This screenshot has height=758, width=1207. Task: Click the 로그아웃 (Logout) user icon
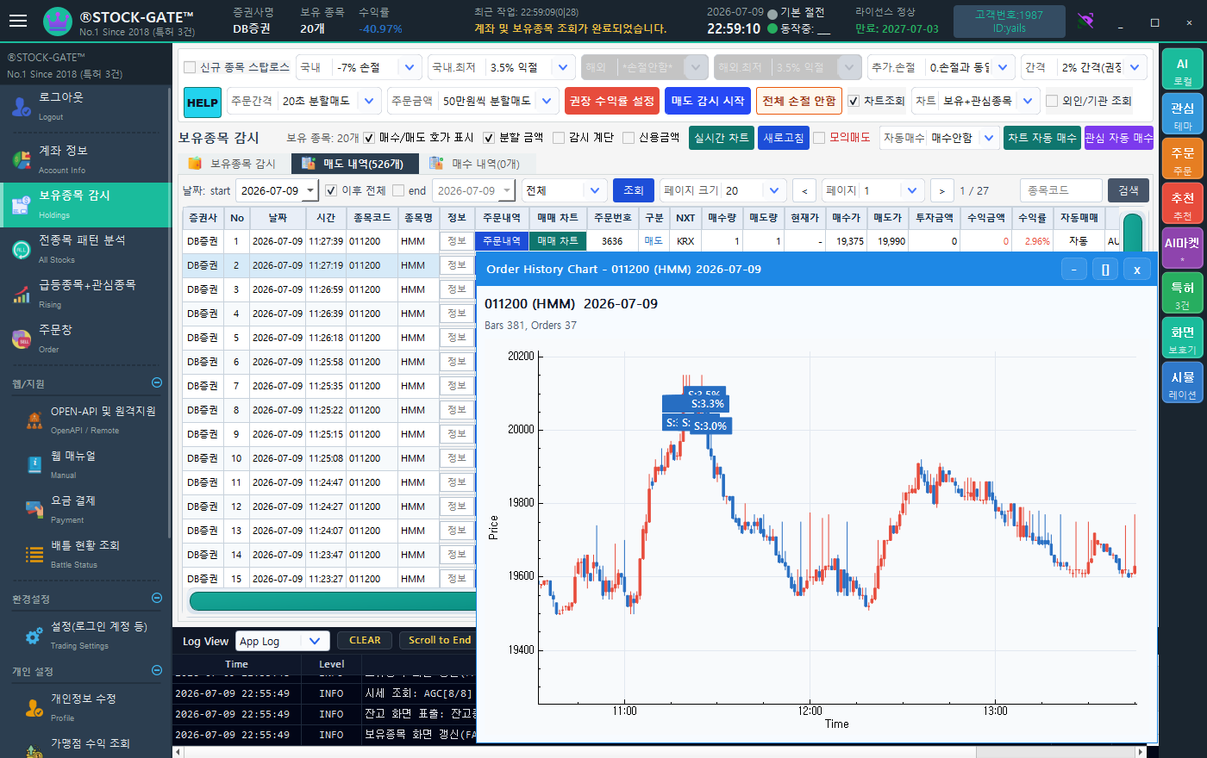click(x=22, y=106)
